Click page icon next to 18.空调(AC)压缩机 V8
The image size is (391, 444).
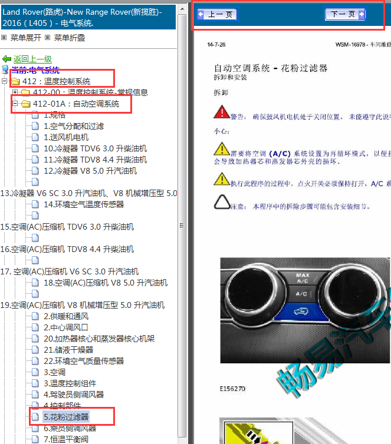[35, 283]
